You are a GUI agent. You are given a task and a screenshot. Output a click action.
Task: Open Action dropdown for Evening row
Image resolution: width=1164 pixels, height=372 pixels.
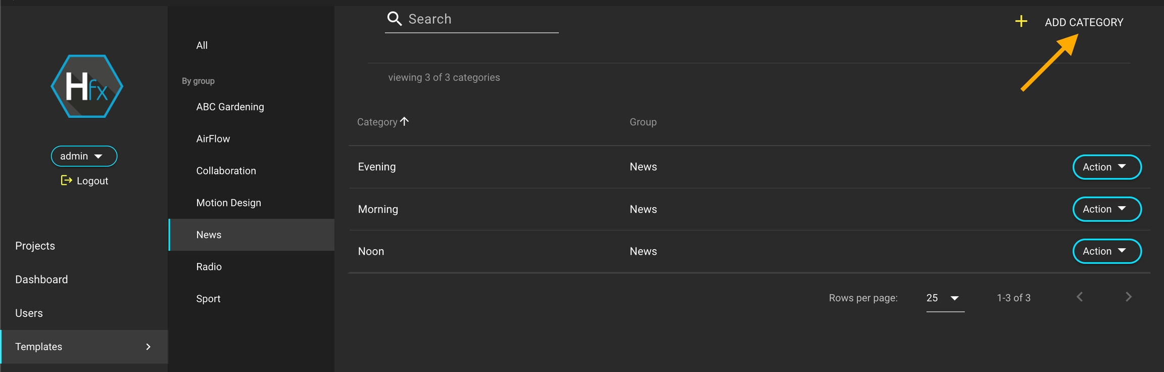1106,167
